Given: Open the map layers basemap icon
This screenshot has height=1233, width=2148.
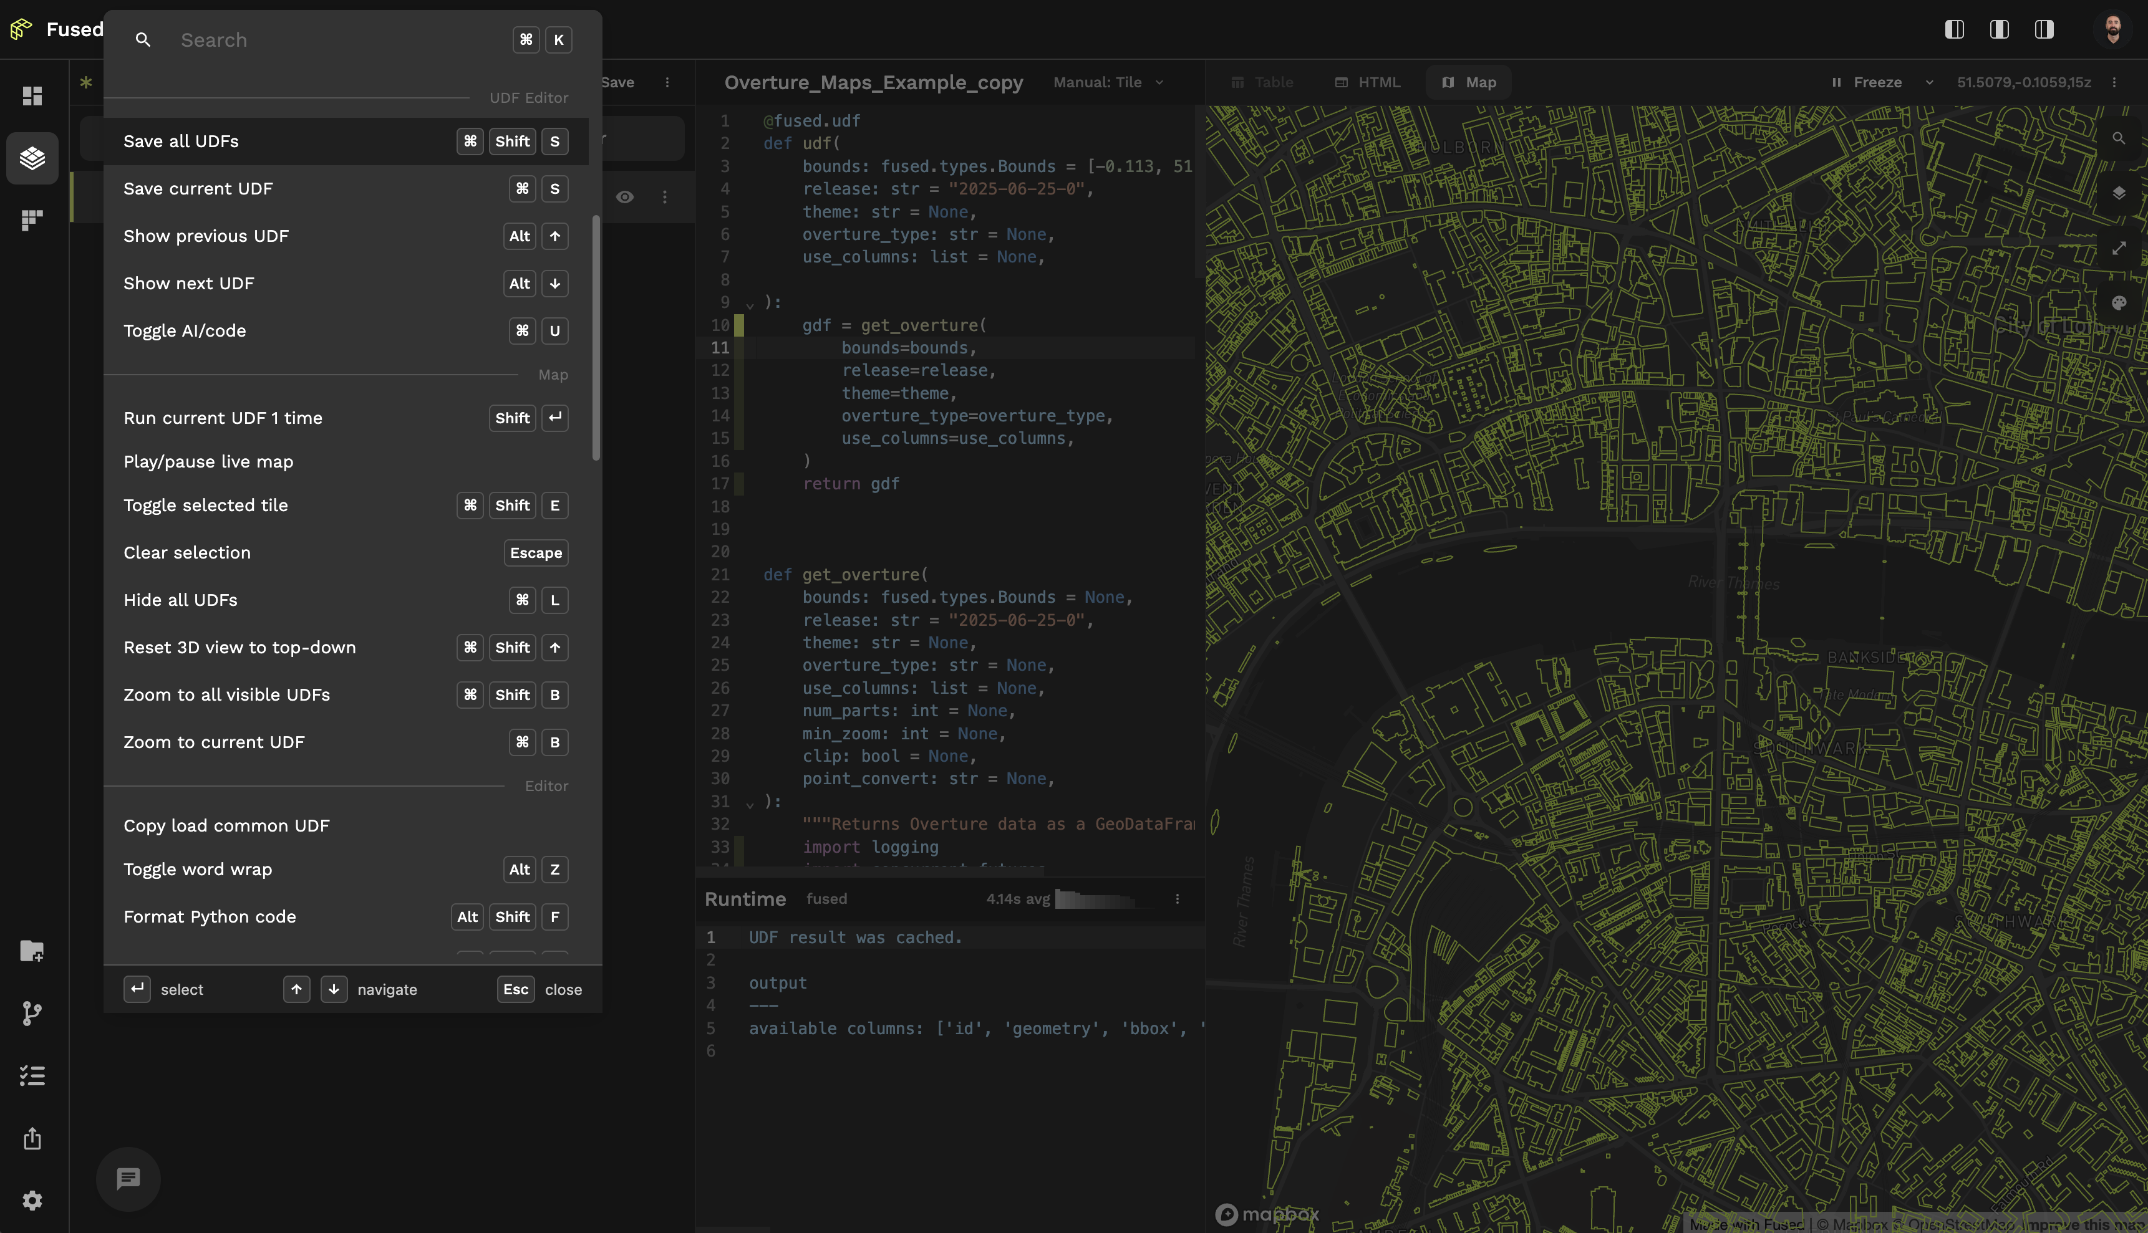Looking at the screenshot, I should (2118, 193).
